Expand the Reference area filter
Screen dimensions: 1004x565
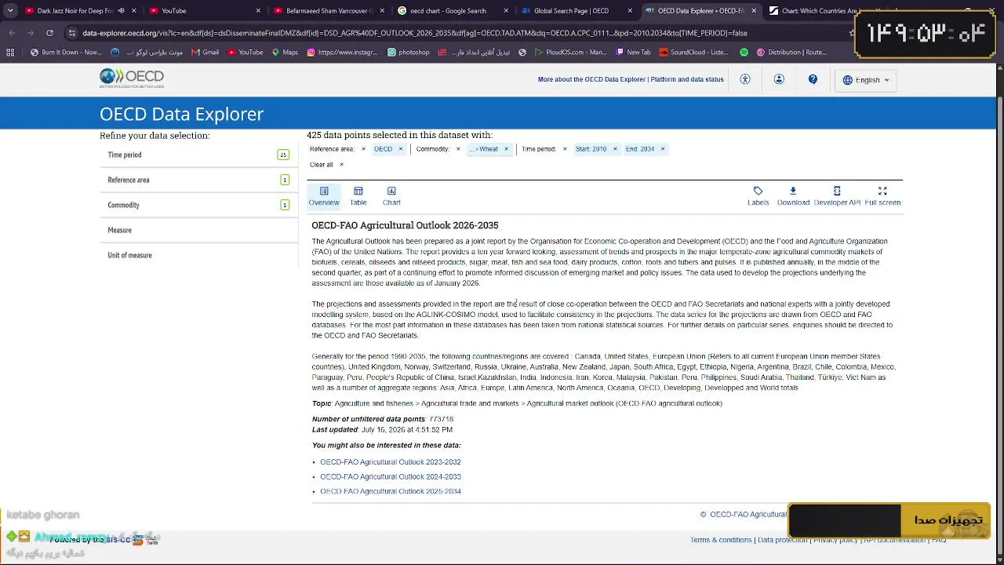[198, 180]
